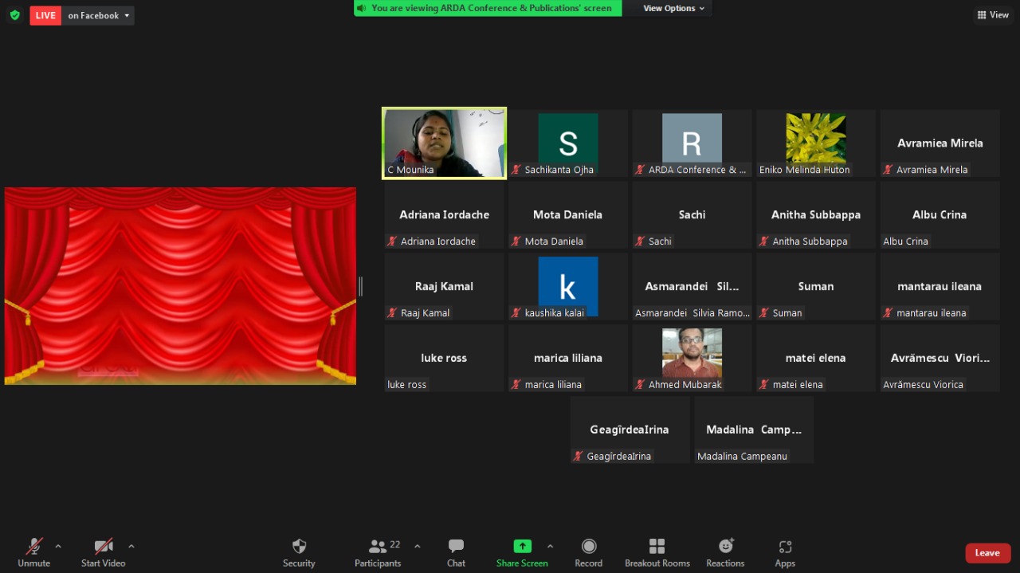Click muted mic icon on Raaj Kamal label
Viewport: 1020px width, 573px height.
pos(392,313)
